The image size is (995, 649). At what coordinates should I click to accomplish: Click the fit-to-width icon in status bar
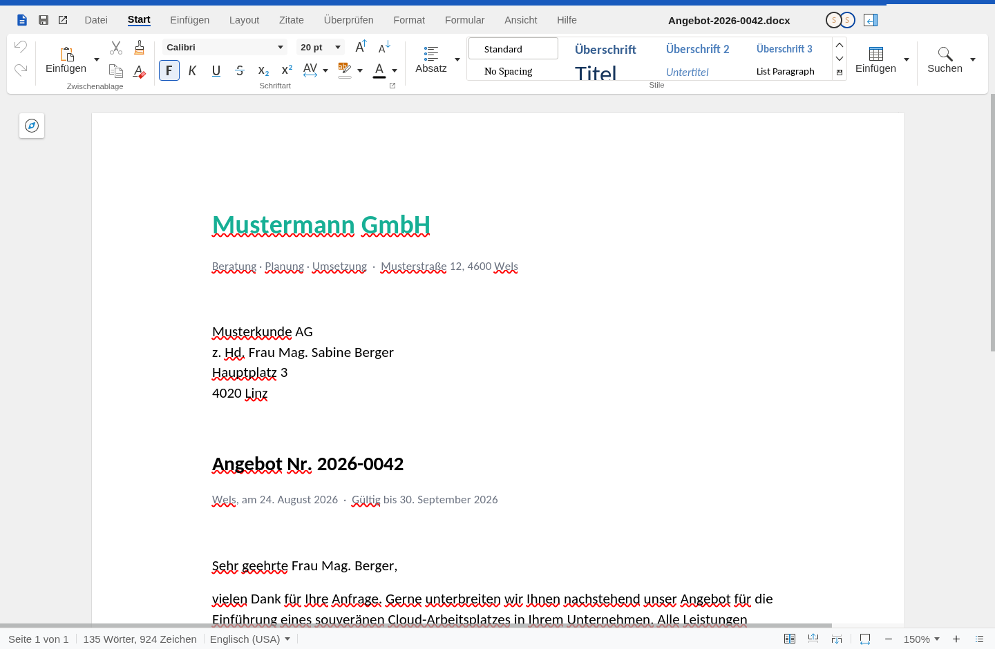(865, 639)
